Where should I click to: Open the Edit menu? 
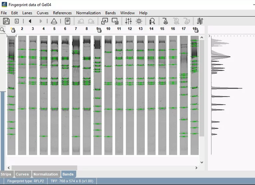(x=14, y=13)
